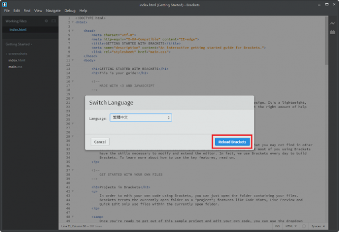Click the Reload Brackets button
The height and width of the screenshot is (232, 339).
(232, 142)
